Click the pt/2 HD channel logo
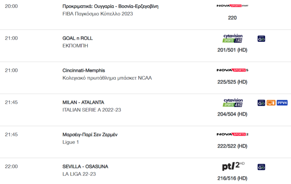Viewport: 291px width, 184px height. (x=233, y=166)
